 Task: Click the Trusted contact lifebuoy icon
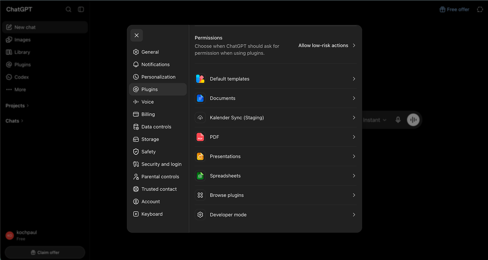[x=136, y=189]
